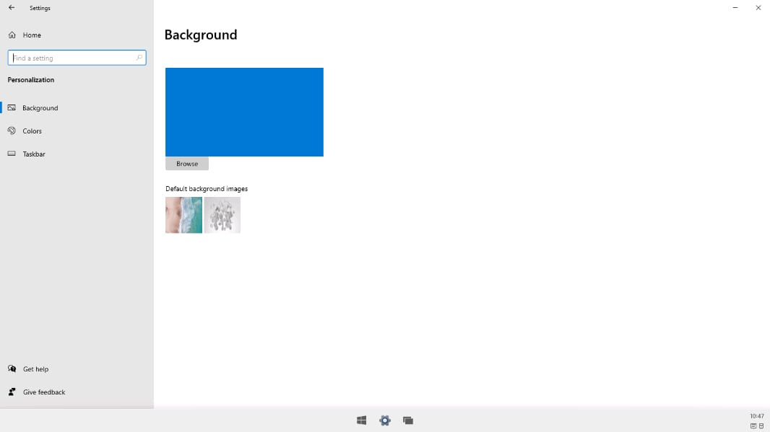Select the Background item in the sidebar
Viewport: 770px width, 432px height.
click(40, 107)
